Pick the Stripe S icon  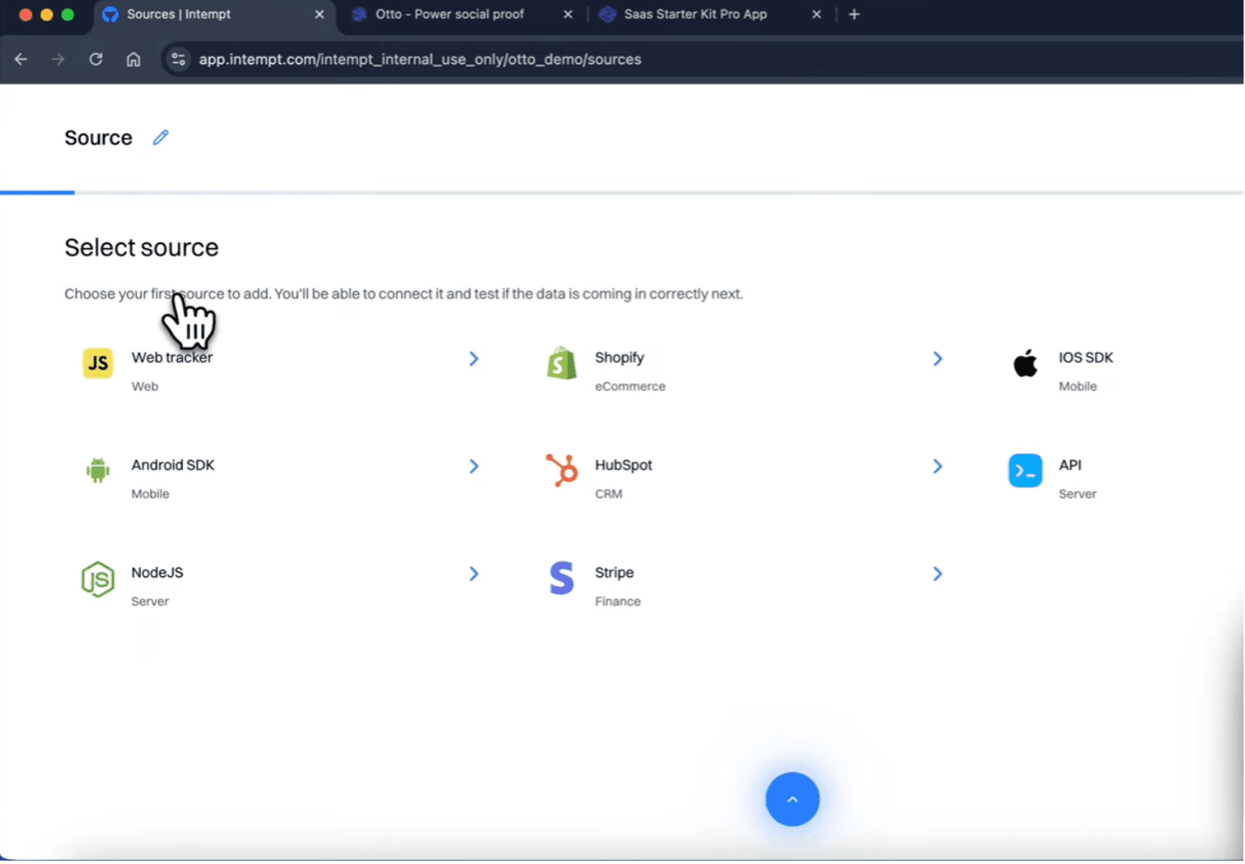(x=561, y=579)
